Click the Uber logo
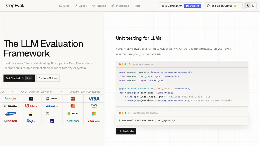This screenshot has width=260, height=146. pos(31,99)
